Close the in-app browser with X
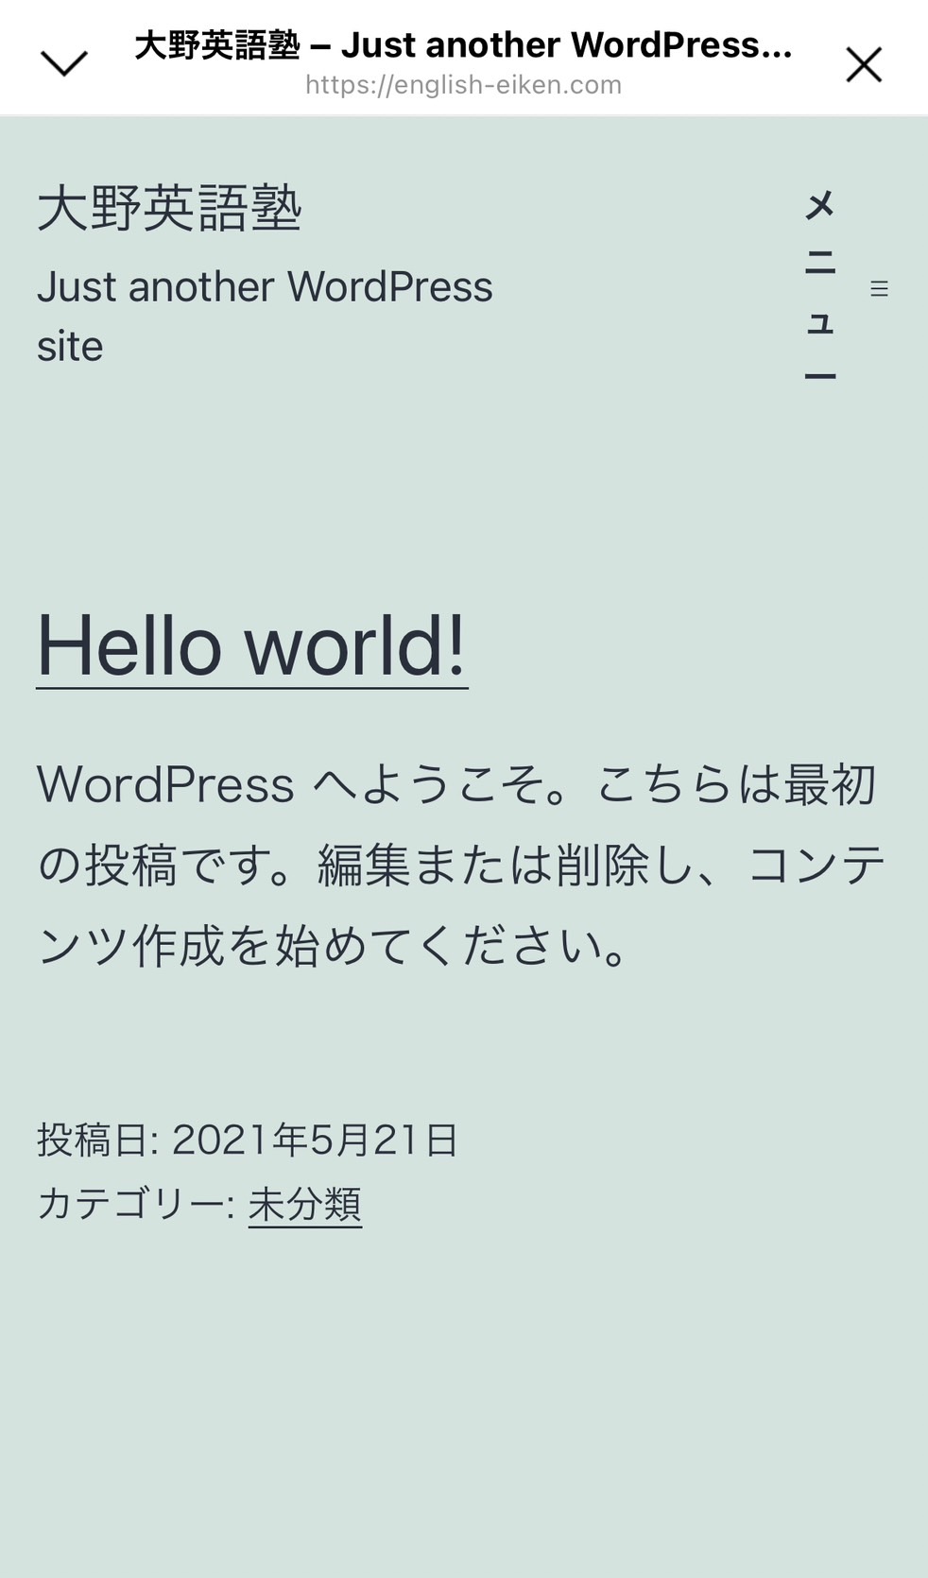The image size is (928, 1578). point(864,65)
